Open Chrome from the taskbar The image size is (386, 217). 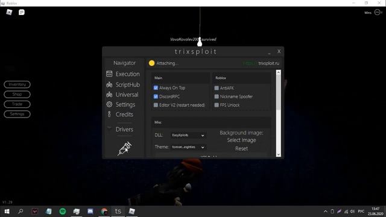click(104, 212)
